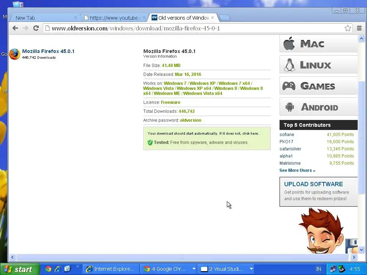This screenshot has width=367, height=275.
Task: Open contributor safarisilver's profile
Action: pos(290,149)
